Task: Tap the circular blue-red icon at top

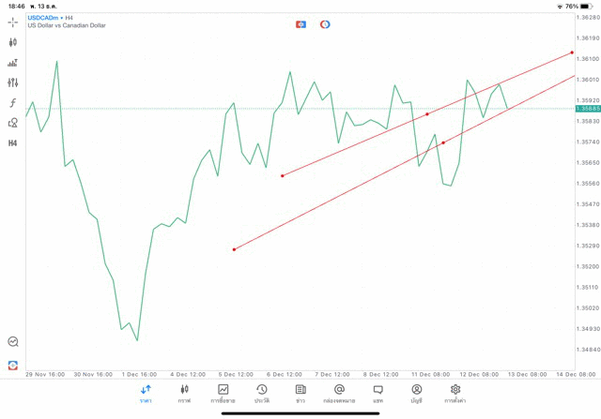Action: (x=325, y=24)
